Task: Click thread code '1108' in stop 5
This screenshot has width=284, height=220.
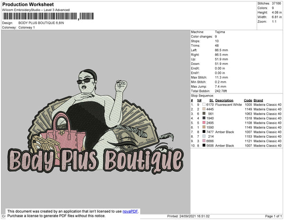Action: [x=248, y=123]
